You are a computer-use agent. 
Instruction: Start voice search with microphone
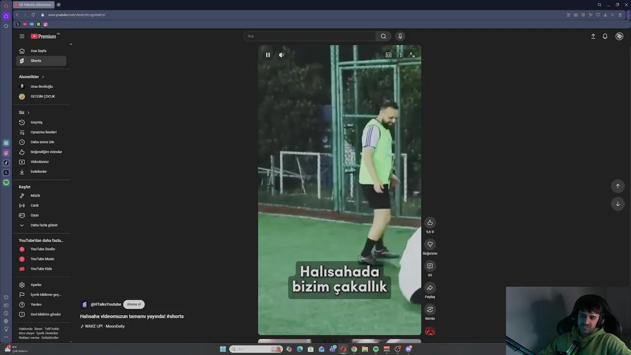(x=400, y=36)
